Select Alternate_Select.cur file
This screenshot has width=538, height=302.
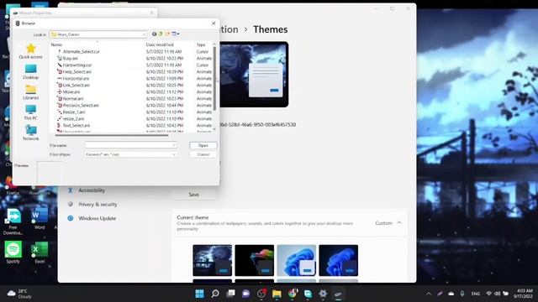tap(78, 52)
